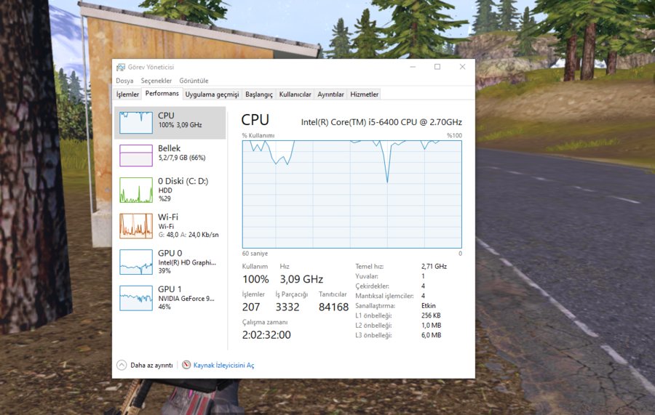Image resolution: width=655 pixels, height=415 pixels.
Task: Open the Görüntüle menu
Action: (194, 81)
